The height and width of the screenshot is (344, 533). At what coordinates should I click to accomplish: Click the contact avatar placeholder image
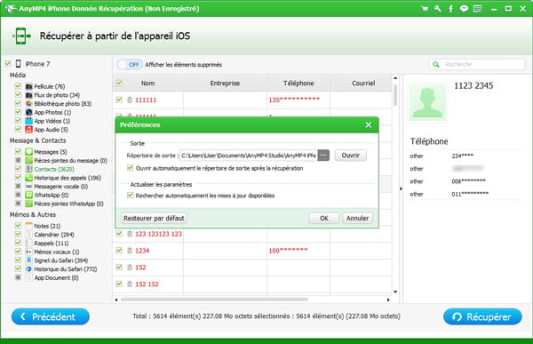(x=427, y=102)
